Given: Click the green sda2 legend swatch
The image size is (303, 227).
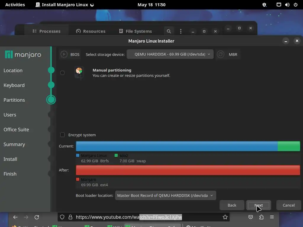Looking at the screenshot, I should click(116, 155).
